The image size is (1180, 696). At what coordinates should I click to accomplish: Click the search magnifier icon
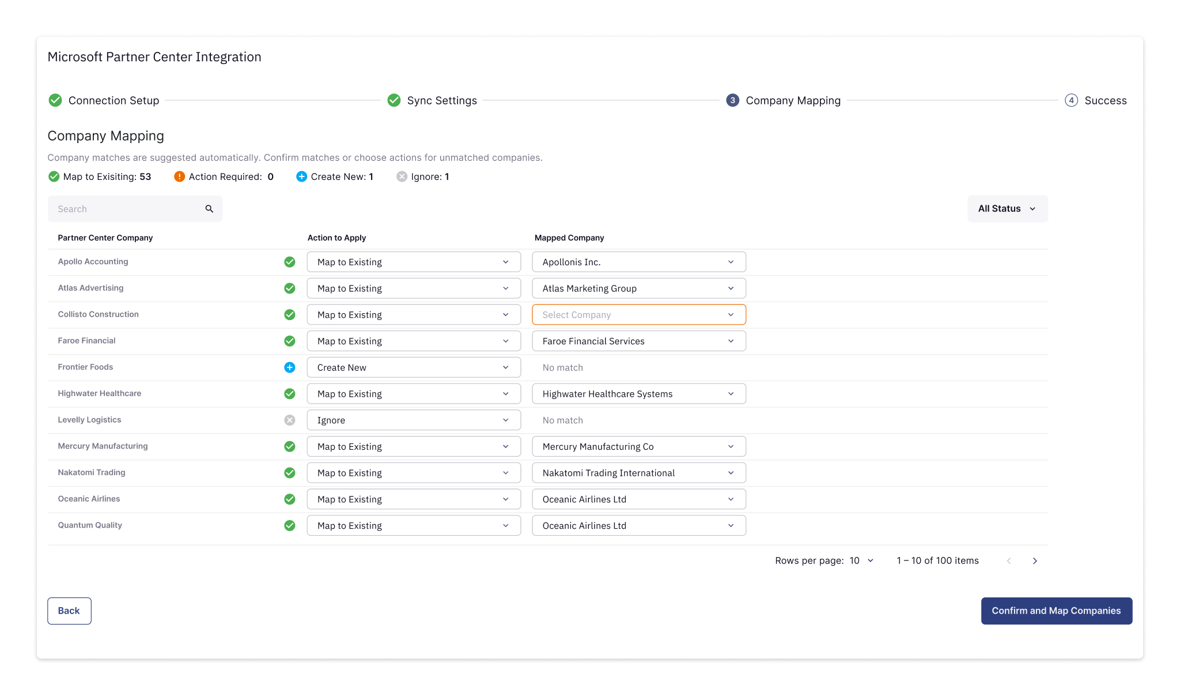[209, 209]
